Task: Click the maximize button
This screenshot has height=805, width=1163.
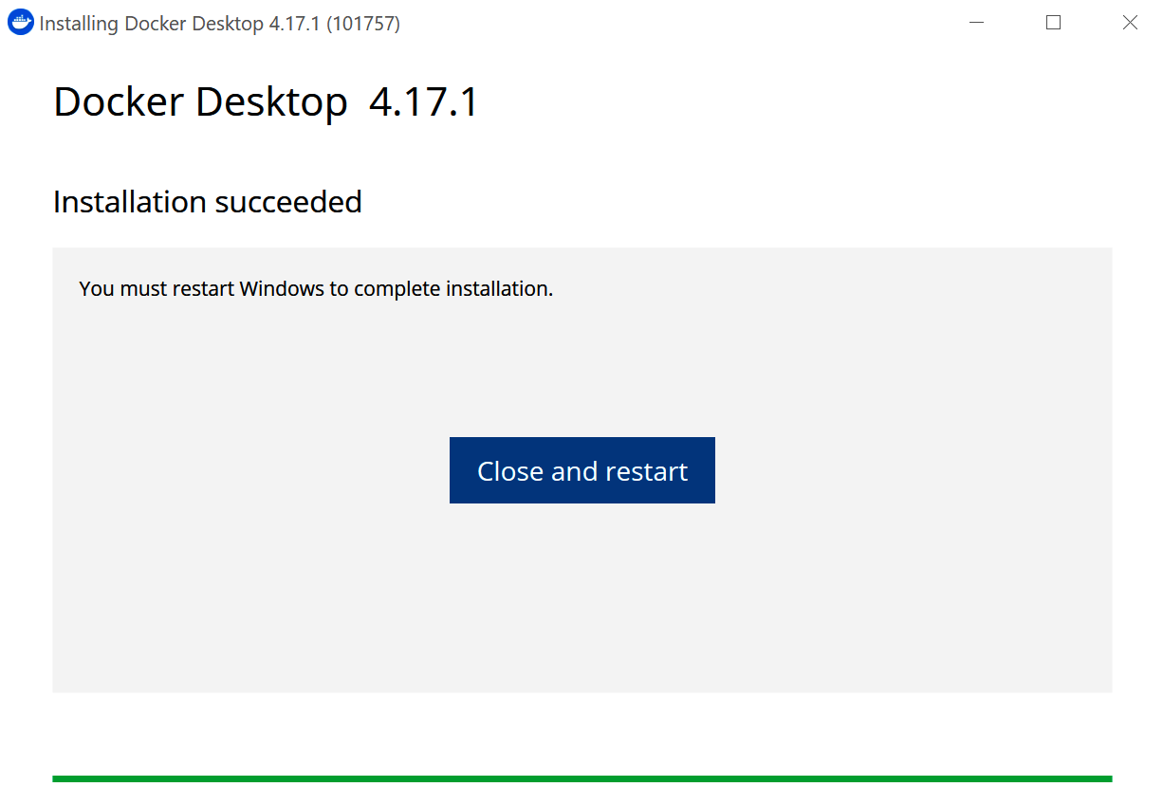Action: coord(1053,22)
